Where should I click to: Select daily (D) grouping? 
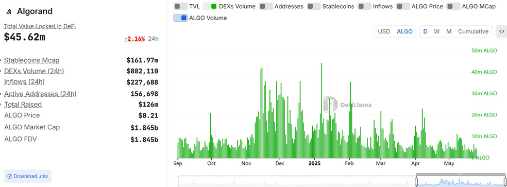425,31
